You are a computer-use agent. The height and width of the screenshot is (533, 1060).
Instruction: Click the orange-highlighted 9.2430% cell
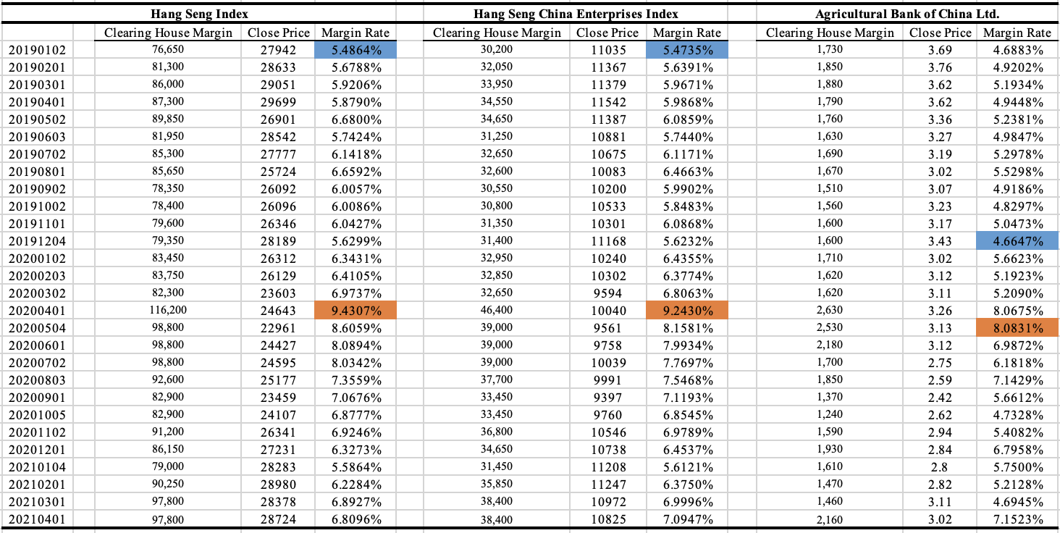coord(686,311)
